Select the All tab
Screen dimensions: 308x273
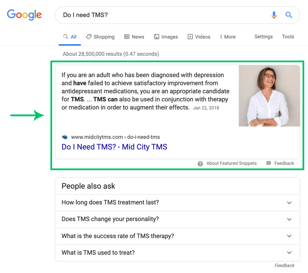[x=70, y=37]
